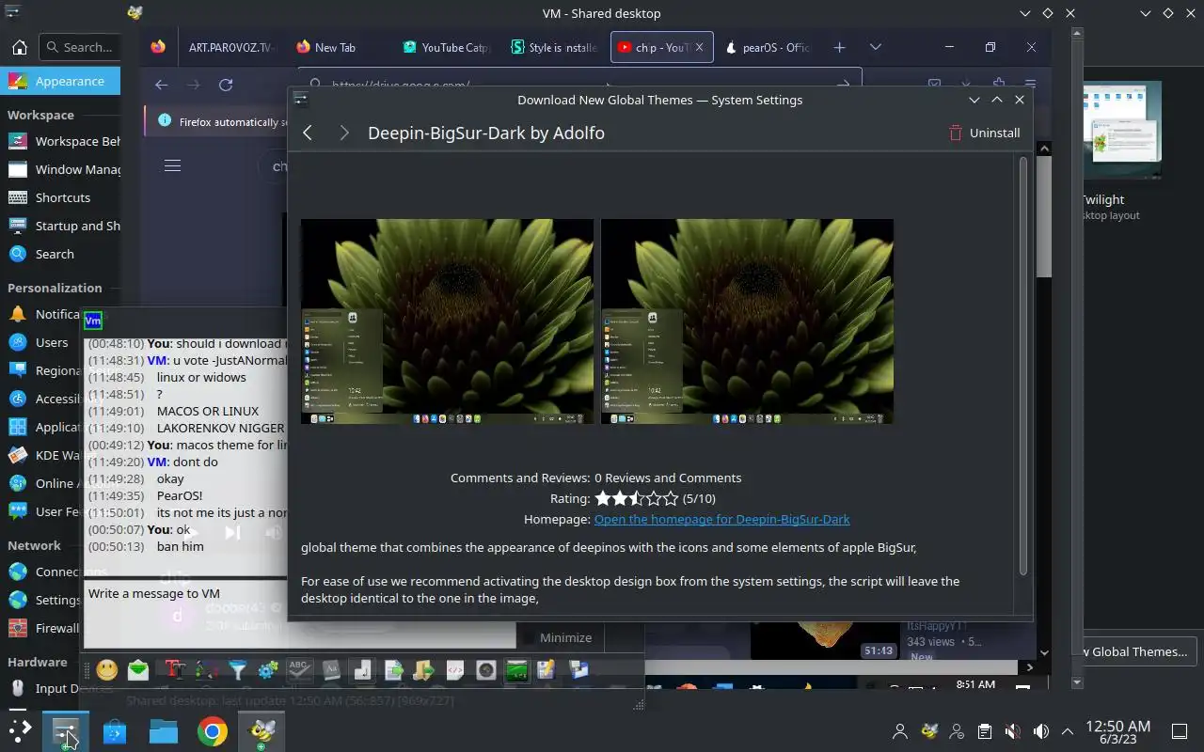
Task: Open Search settings category
Action: [60, 254]
